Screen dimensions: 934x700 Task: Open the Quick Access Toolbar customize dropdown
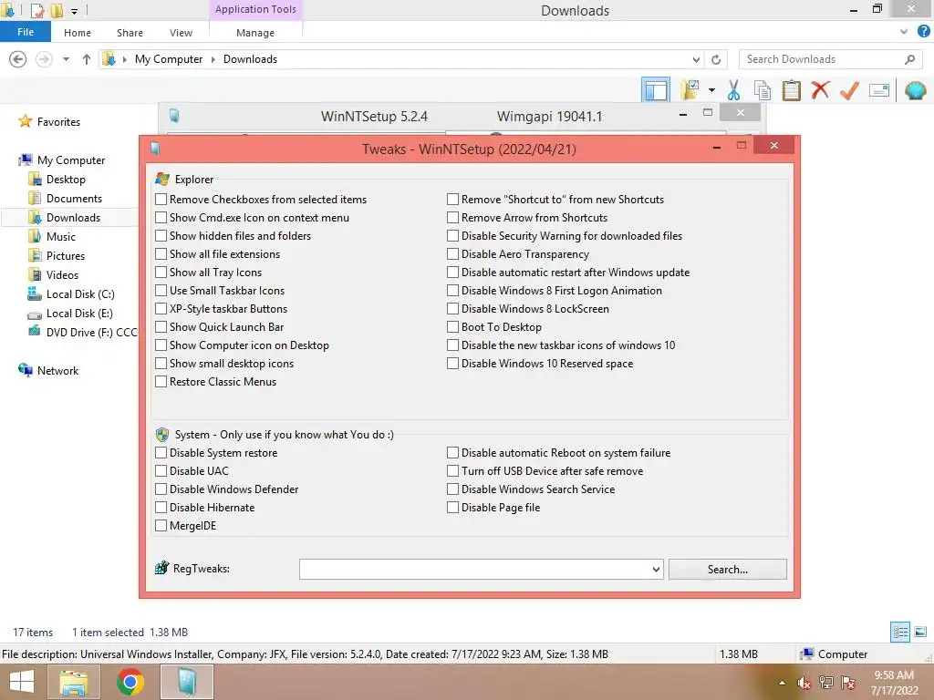tap(74, 11)
